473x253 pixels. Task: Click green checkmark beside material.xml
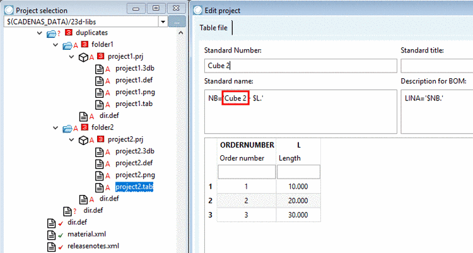(x=61, y=235)
